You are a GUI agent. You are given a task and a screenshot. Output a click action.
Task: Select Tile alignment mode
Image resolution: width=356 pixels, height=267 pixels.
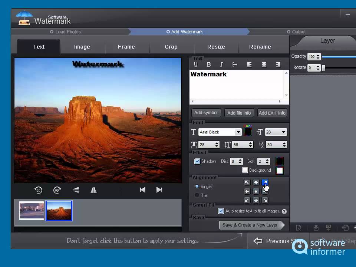tap(197, 195)
